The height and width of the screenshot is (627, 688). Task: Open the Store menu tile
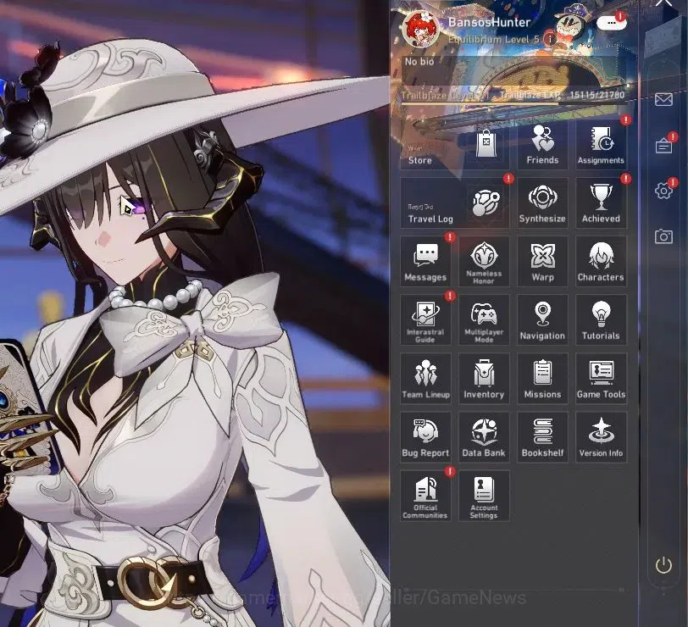coord(454,145)
